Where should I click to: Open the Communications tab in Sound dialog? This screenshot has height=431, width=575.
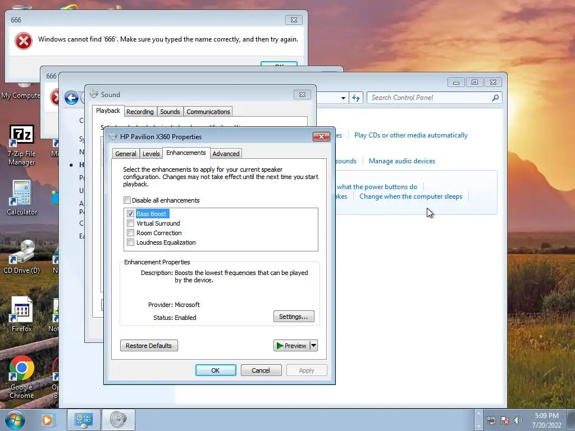[x=208, y=112]
